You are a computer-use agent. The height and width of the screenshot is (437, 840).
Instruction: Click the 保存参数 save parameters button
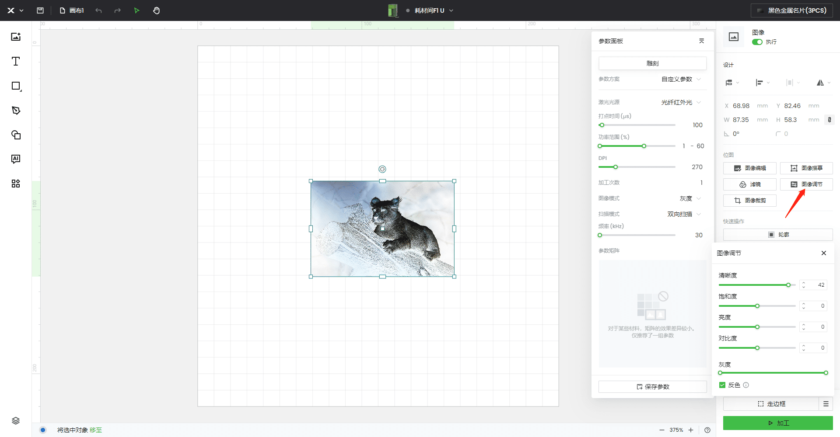tap(652, 387)
